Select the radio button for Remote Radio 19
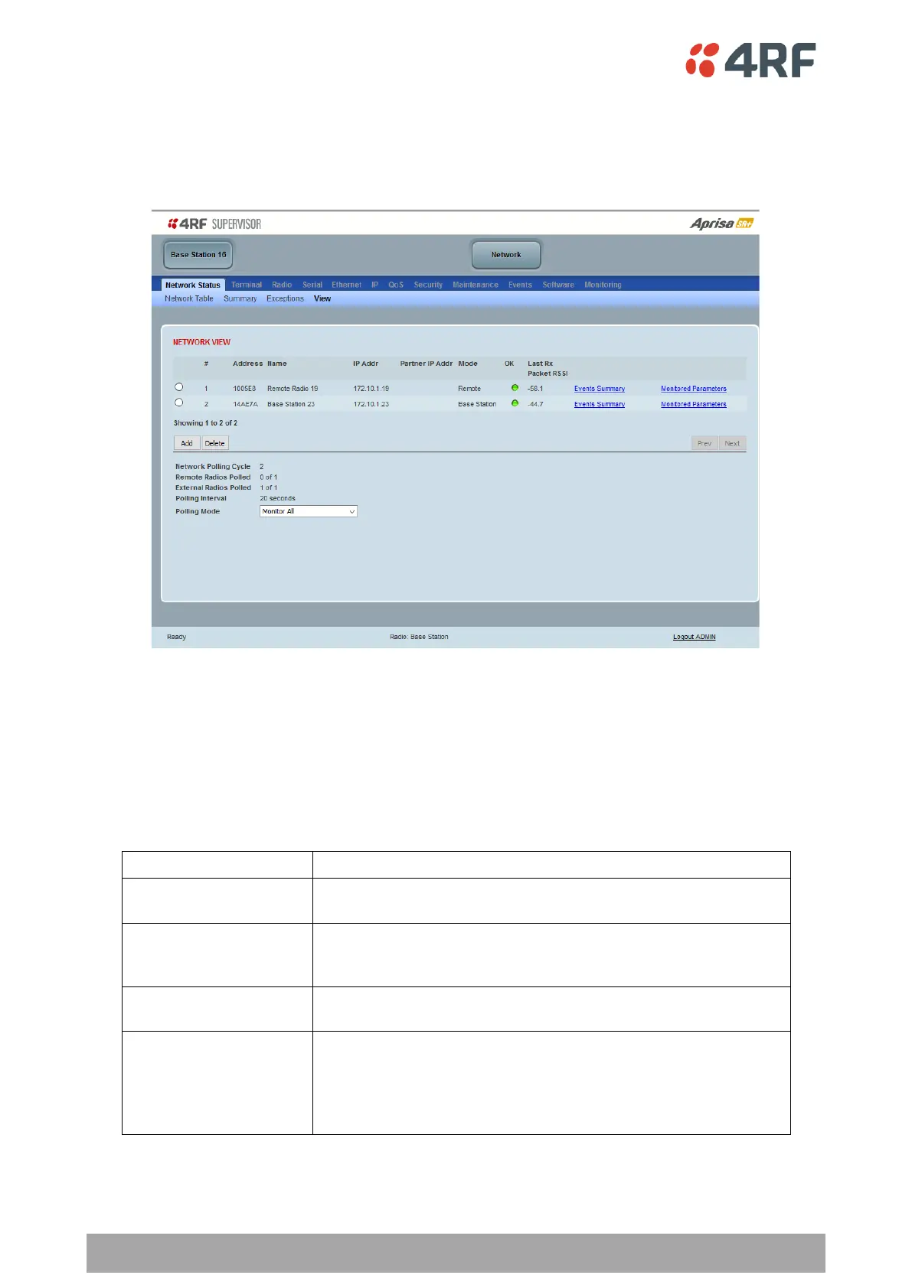912x1288 pixels. 179,387
